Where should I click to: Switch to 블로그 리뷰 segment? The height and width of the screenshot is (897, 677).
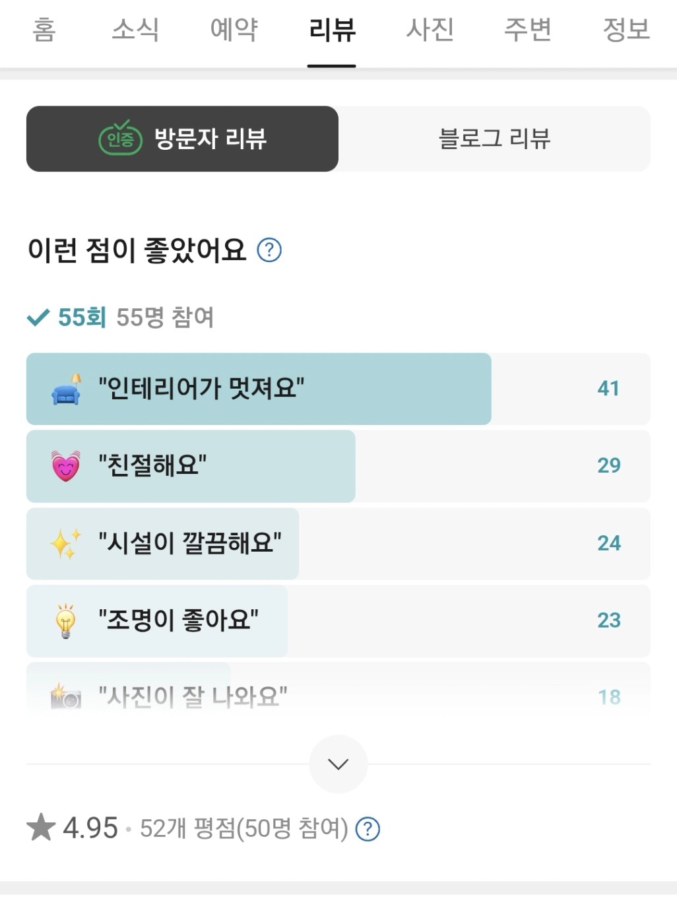[x=494, y=139]
